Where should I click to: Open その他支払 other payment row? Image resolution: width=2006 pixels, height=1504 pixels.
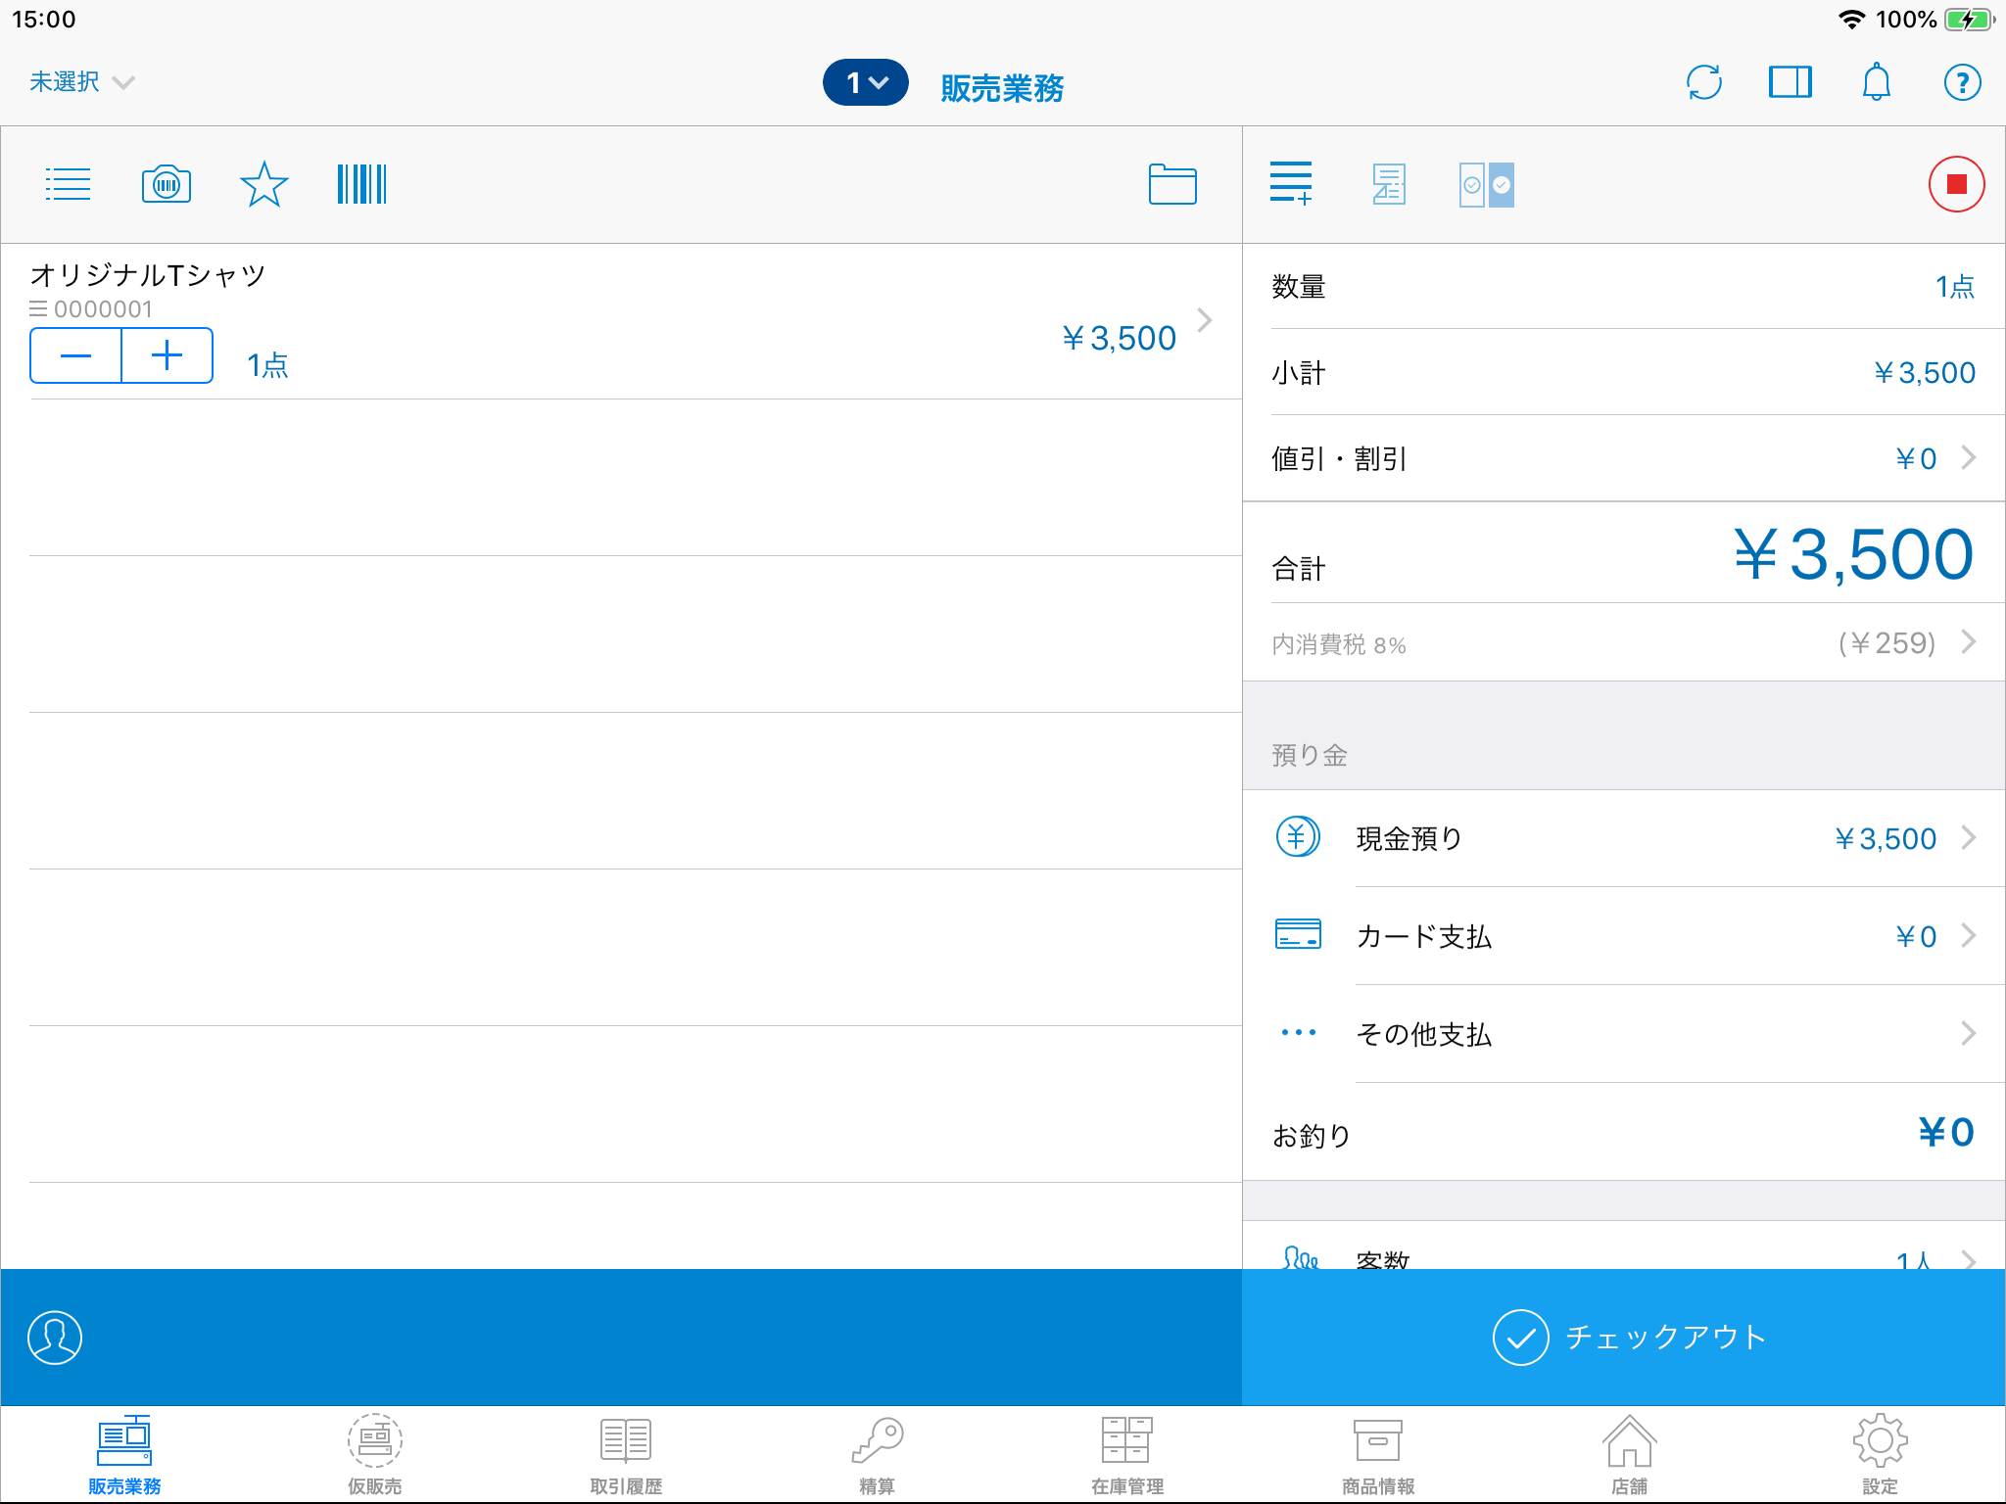coord(1624,1034)
